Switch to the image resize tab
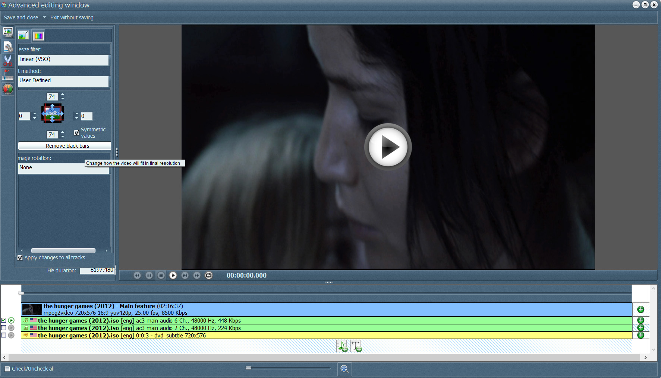This screenshot has width=661, height=378. (x=23, y=35)
